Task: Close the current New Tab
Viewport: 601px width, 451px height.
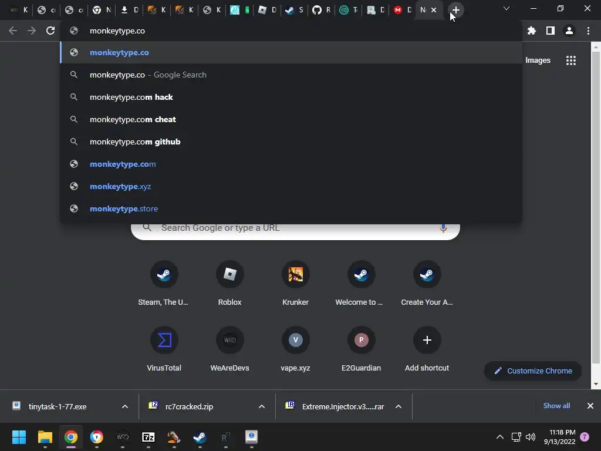Action: click(x=434, y=10)
